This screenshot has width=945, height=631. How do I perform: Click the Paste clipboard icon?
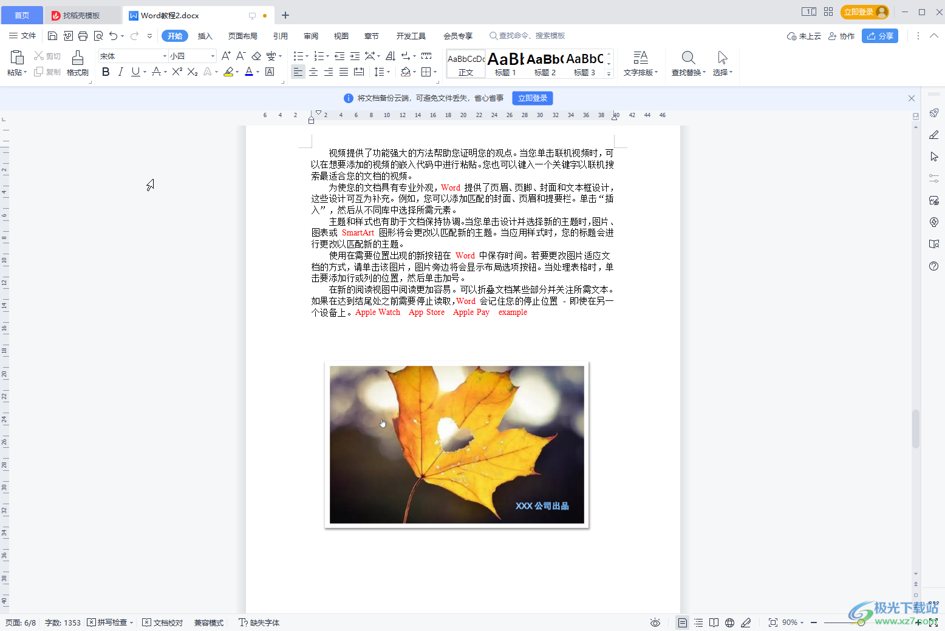[x=17, y=58]
